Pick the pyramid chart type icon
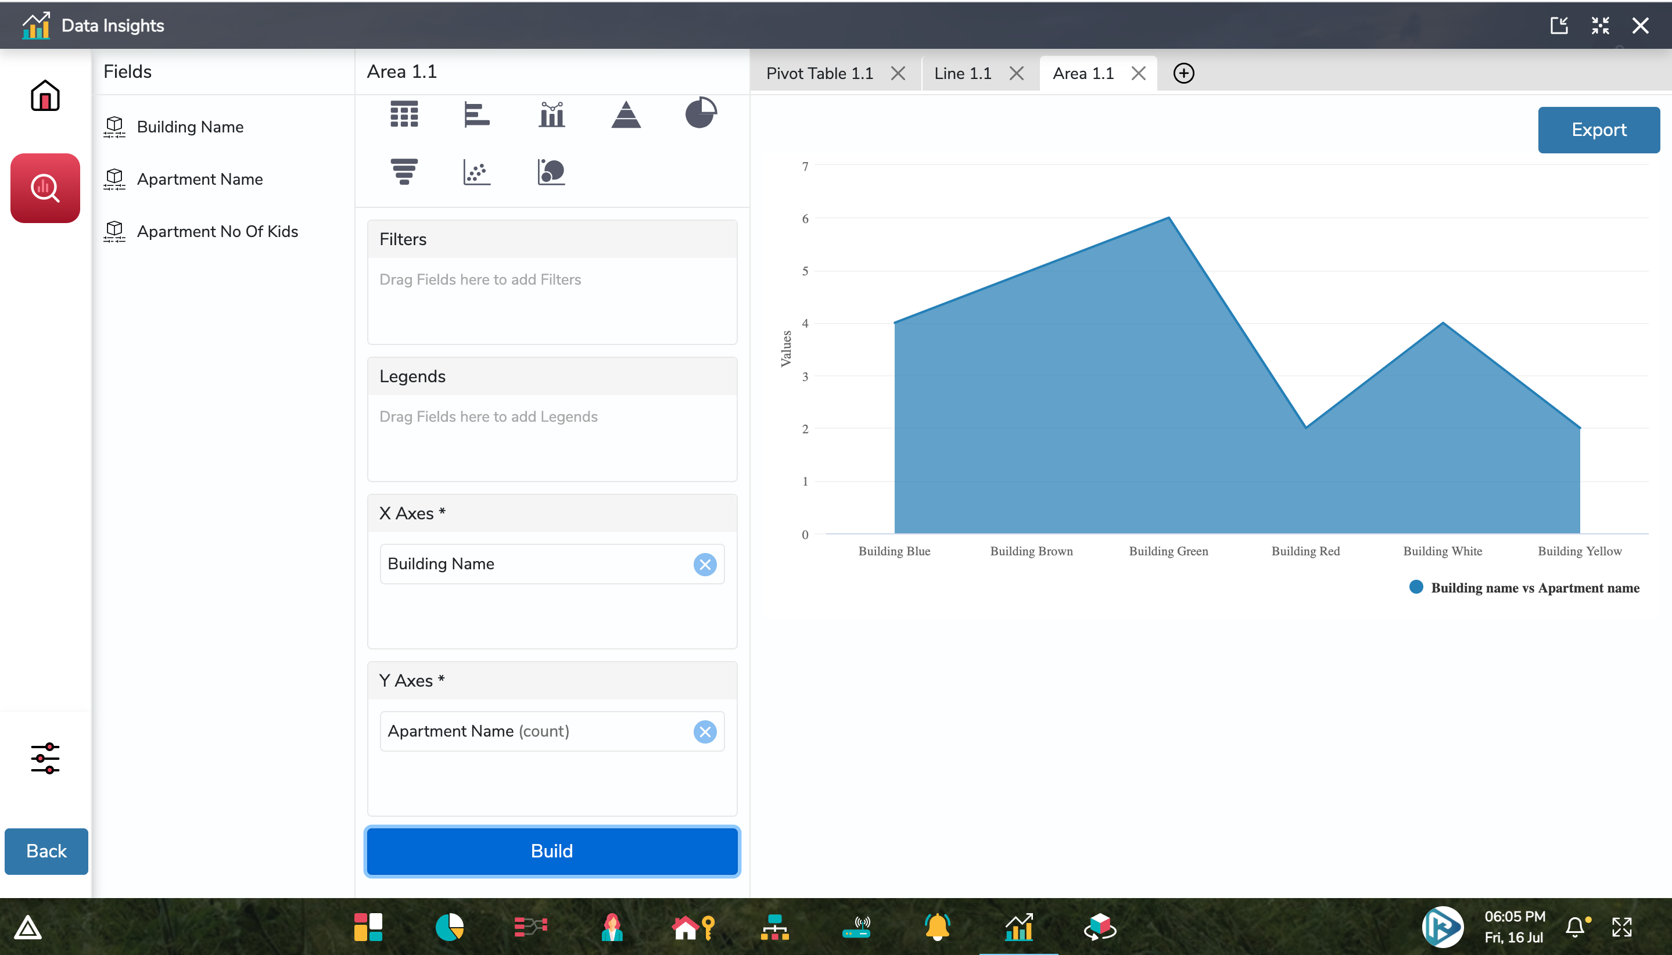 [626, 114]
